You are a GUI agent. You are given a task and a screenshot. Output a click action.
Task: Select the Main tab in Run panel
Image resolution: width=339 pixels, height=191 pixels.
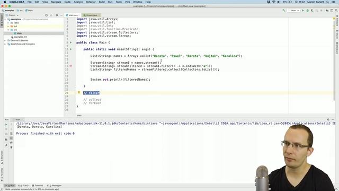(x=19, y=119)
